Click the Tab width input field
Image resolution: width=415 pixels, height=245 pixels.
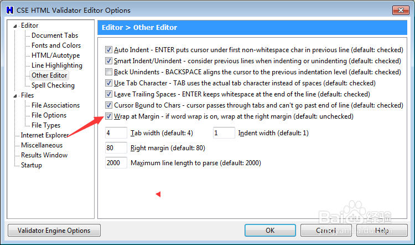(x=116, y=133)
